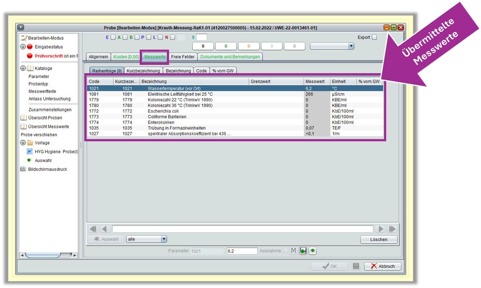Enable the Export checkbox
The image size is (481, 288).
click(x=374, y=37)
